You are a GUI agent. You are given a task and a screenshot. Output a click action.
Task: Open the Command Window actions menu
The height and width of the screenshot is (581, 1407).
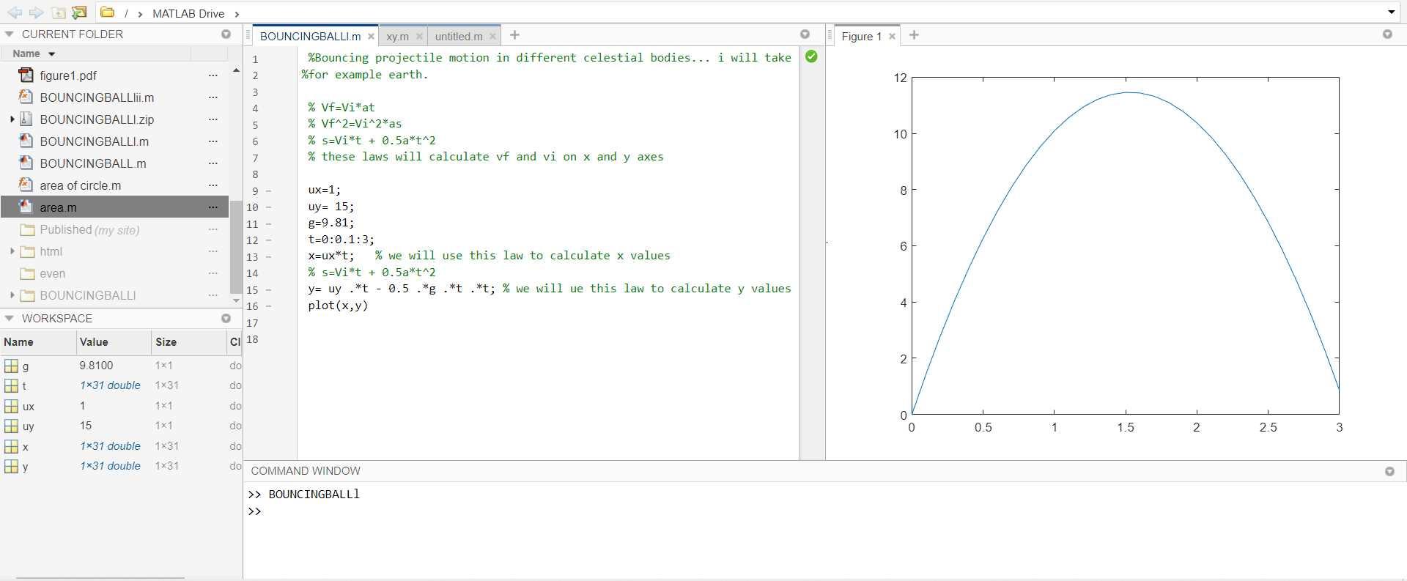click(1389, 471)
